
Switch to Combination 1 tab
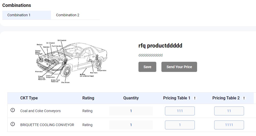[x=27, y=15]
